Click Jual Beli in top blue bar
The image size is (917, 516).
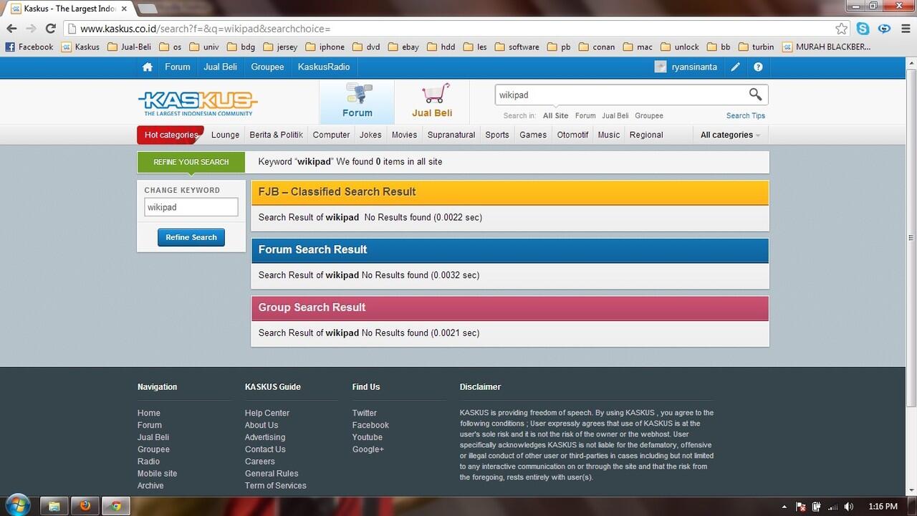pos(220,67)
